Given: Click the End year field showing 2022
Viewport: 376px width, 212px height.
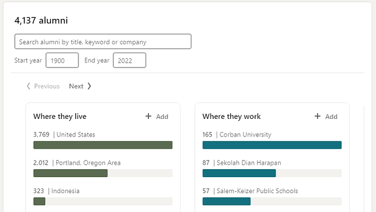Looking at the screenshot, I should click(130, 60).
